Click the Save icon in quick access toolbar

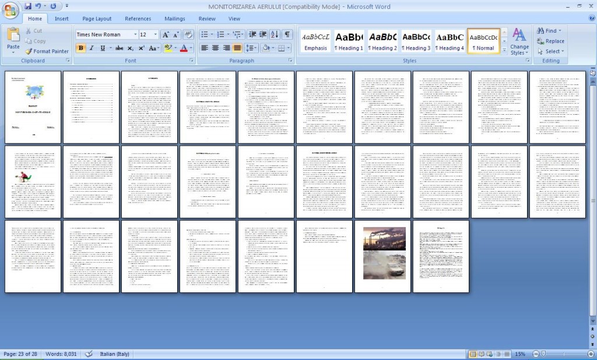[x=28, y=6]
